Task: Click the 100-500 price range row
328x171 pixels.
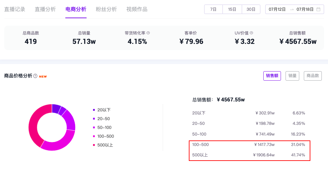Action: [249, 145]
